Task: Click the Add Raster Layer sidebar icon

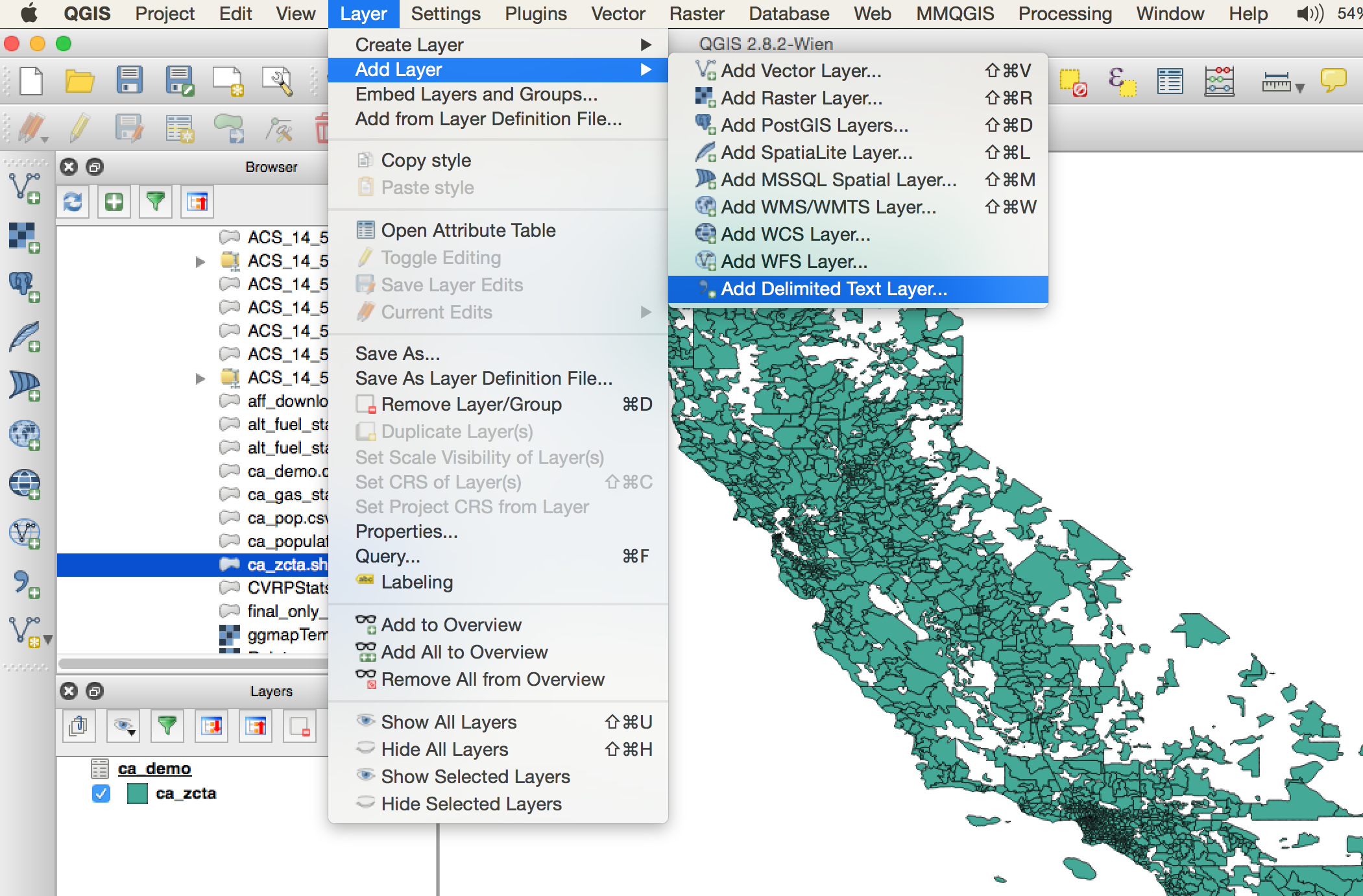Action: [25, 237]
